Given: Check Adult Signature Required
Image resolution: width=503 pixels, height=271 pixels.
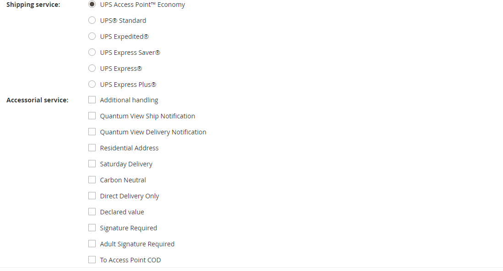Looking at the screenshot, I should click(92, 243).
